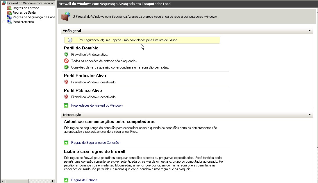Click the Regras de Segurança de Conexão tree icon
The width and height of the screenshot is (318, 183).
coord(9,17)
